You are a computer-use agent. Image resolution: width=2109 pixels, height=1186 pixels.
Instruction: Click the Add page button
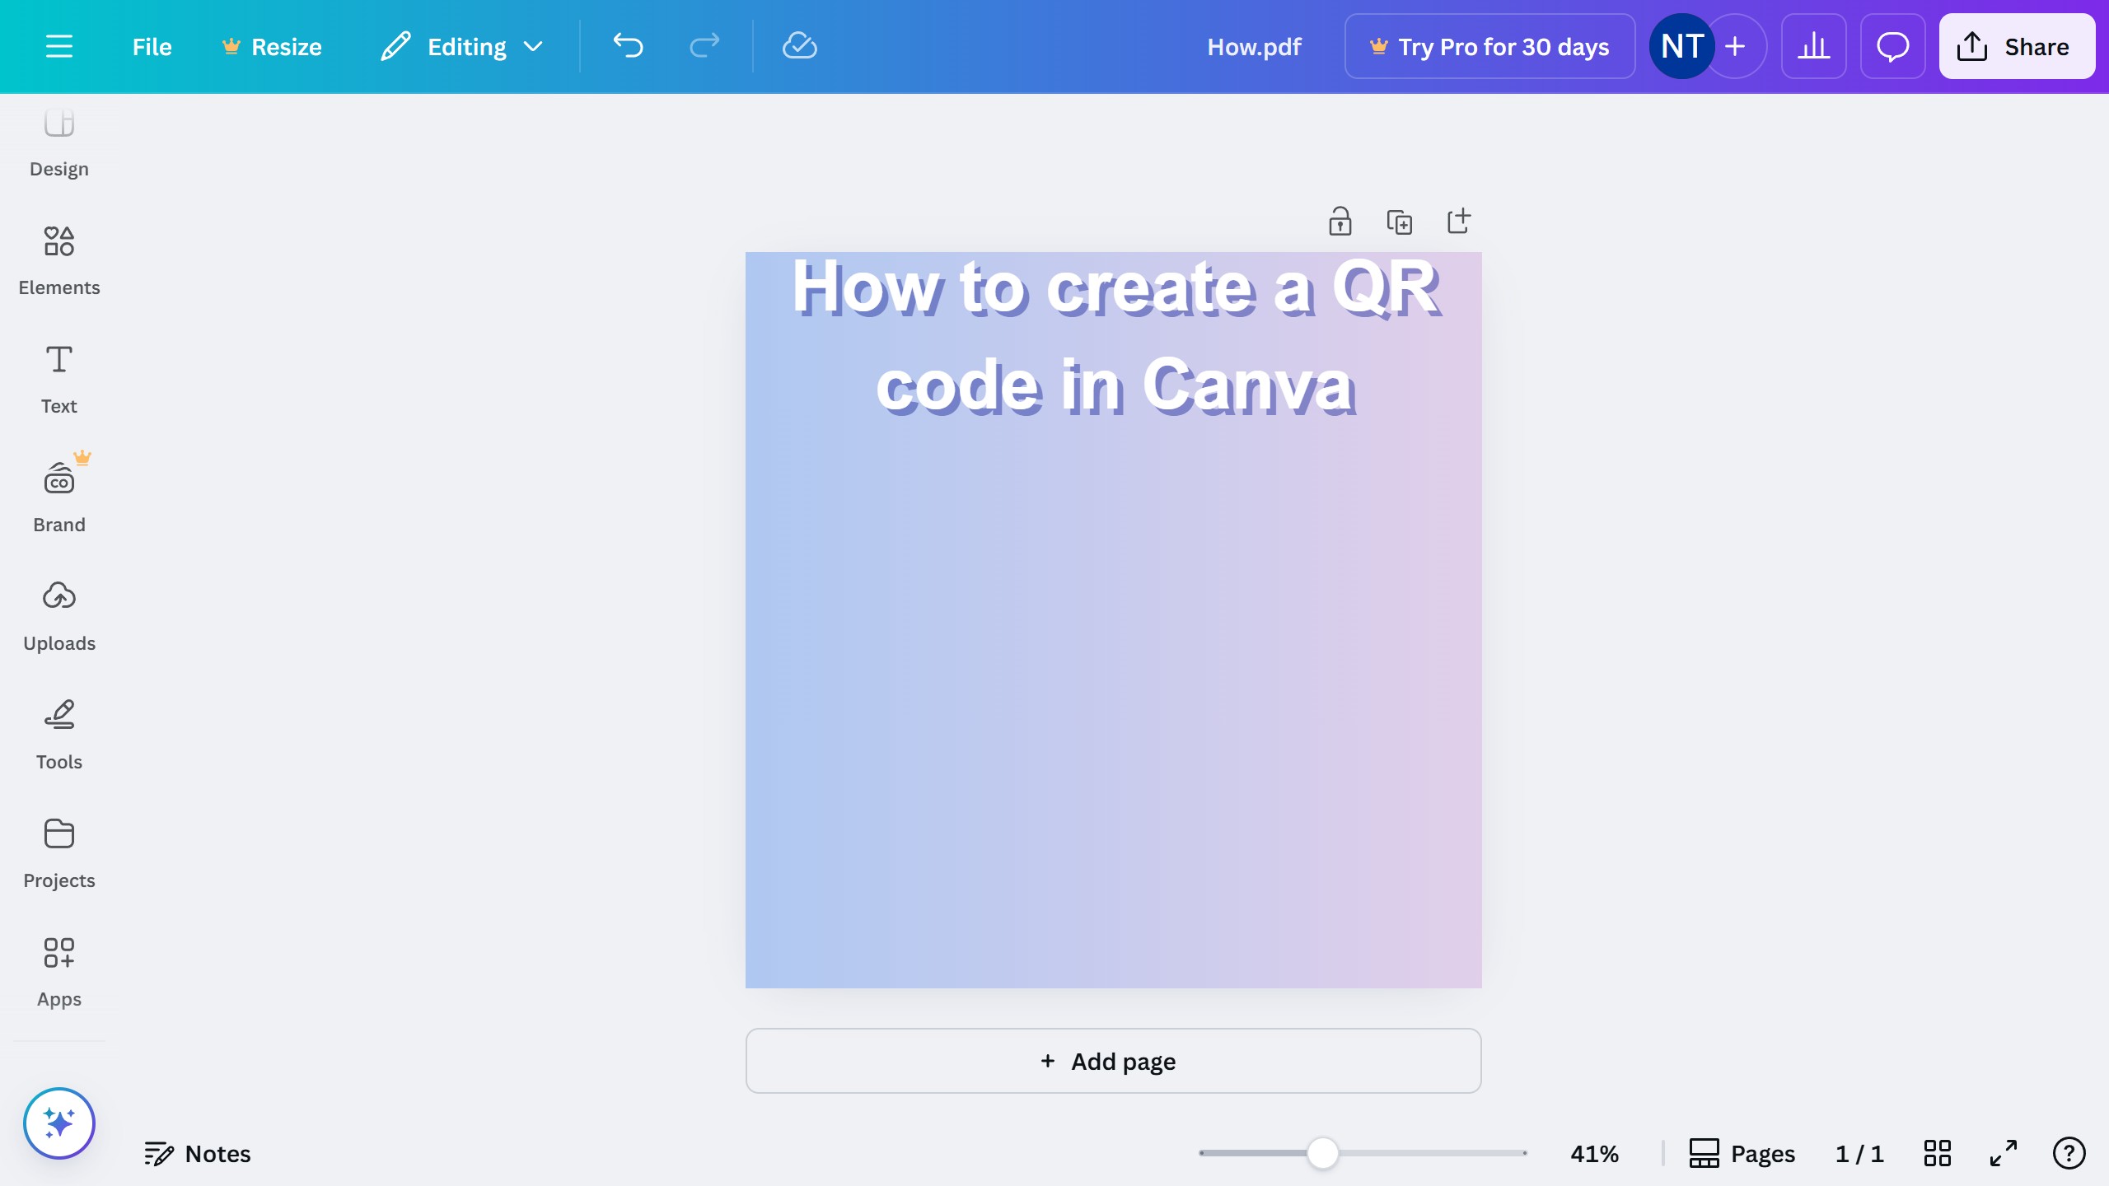coord(1112,1061)
